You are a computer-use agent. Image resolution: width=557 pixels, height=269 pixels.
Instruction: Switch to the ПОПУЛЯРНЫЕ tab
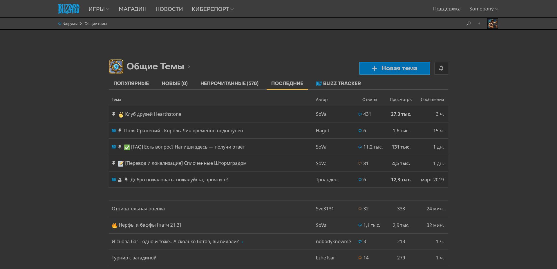pos(131,83)
